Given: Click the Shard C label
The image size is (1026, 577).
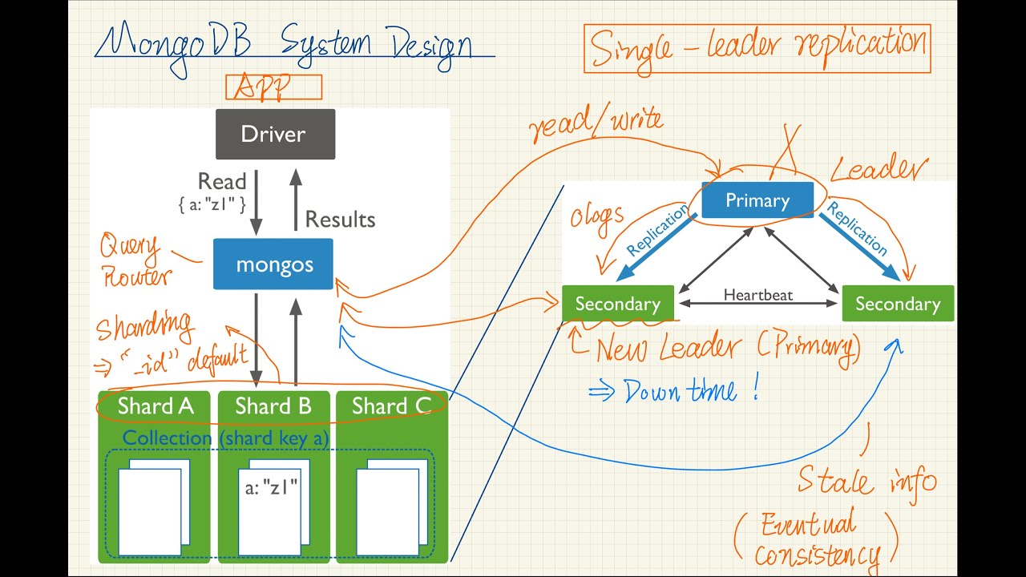Looking at the screenshot, I should tap(391, 406).
